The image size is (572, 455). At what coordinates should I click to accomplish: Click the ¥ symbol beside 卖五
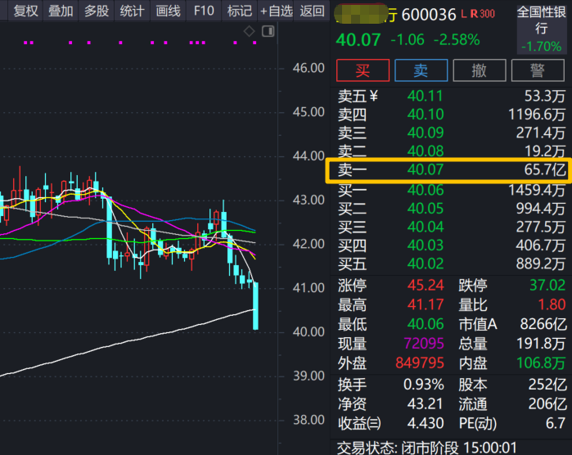pos(374,96)
